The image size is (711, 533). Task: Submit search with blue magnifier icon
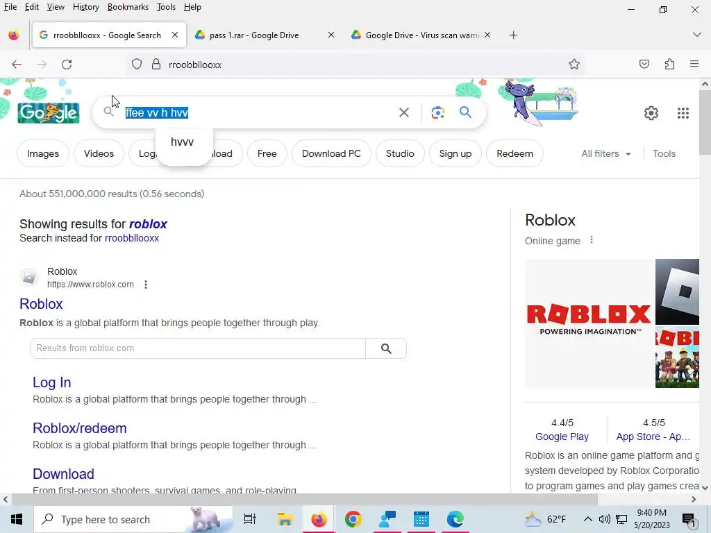coord(465,112)
